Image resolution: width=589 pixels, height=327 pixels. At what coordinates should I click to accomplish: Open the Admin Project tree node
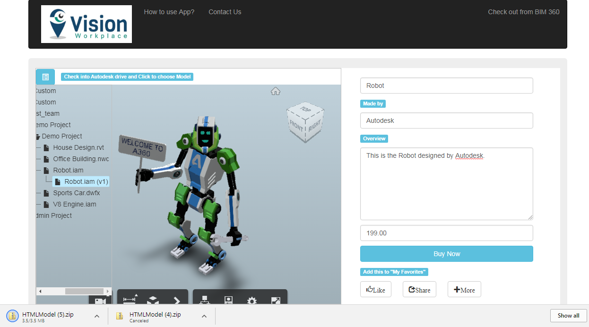pos(53,215)
